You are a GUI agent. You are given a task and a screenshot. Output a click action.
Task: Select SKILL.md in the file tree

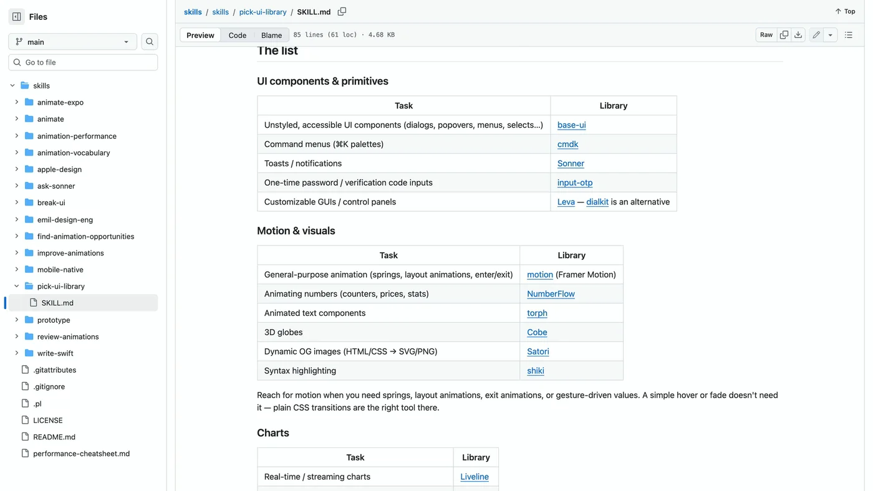82,303
